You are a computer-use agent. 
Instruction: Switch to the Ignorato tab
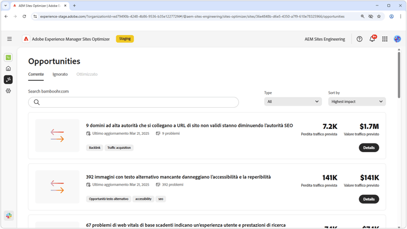[60, 74]
